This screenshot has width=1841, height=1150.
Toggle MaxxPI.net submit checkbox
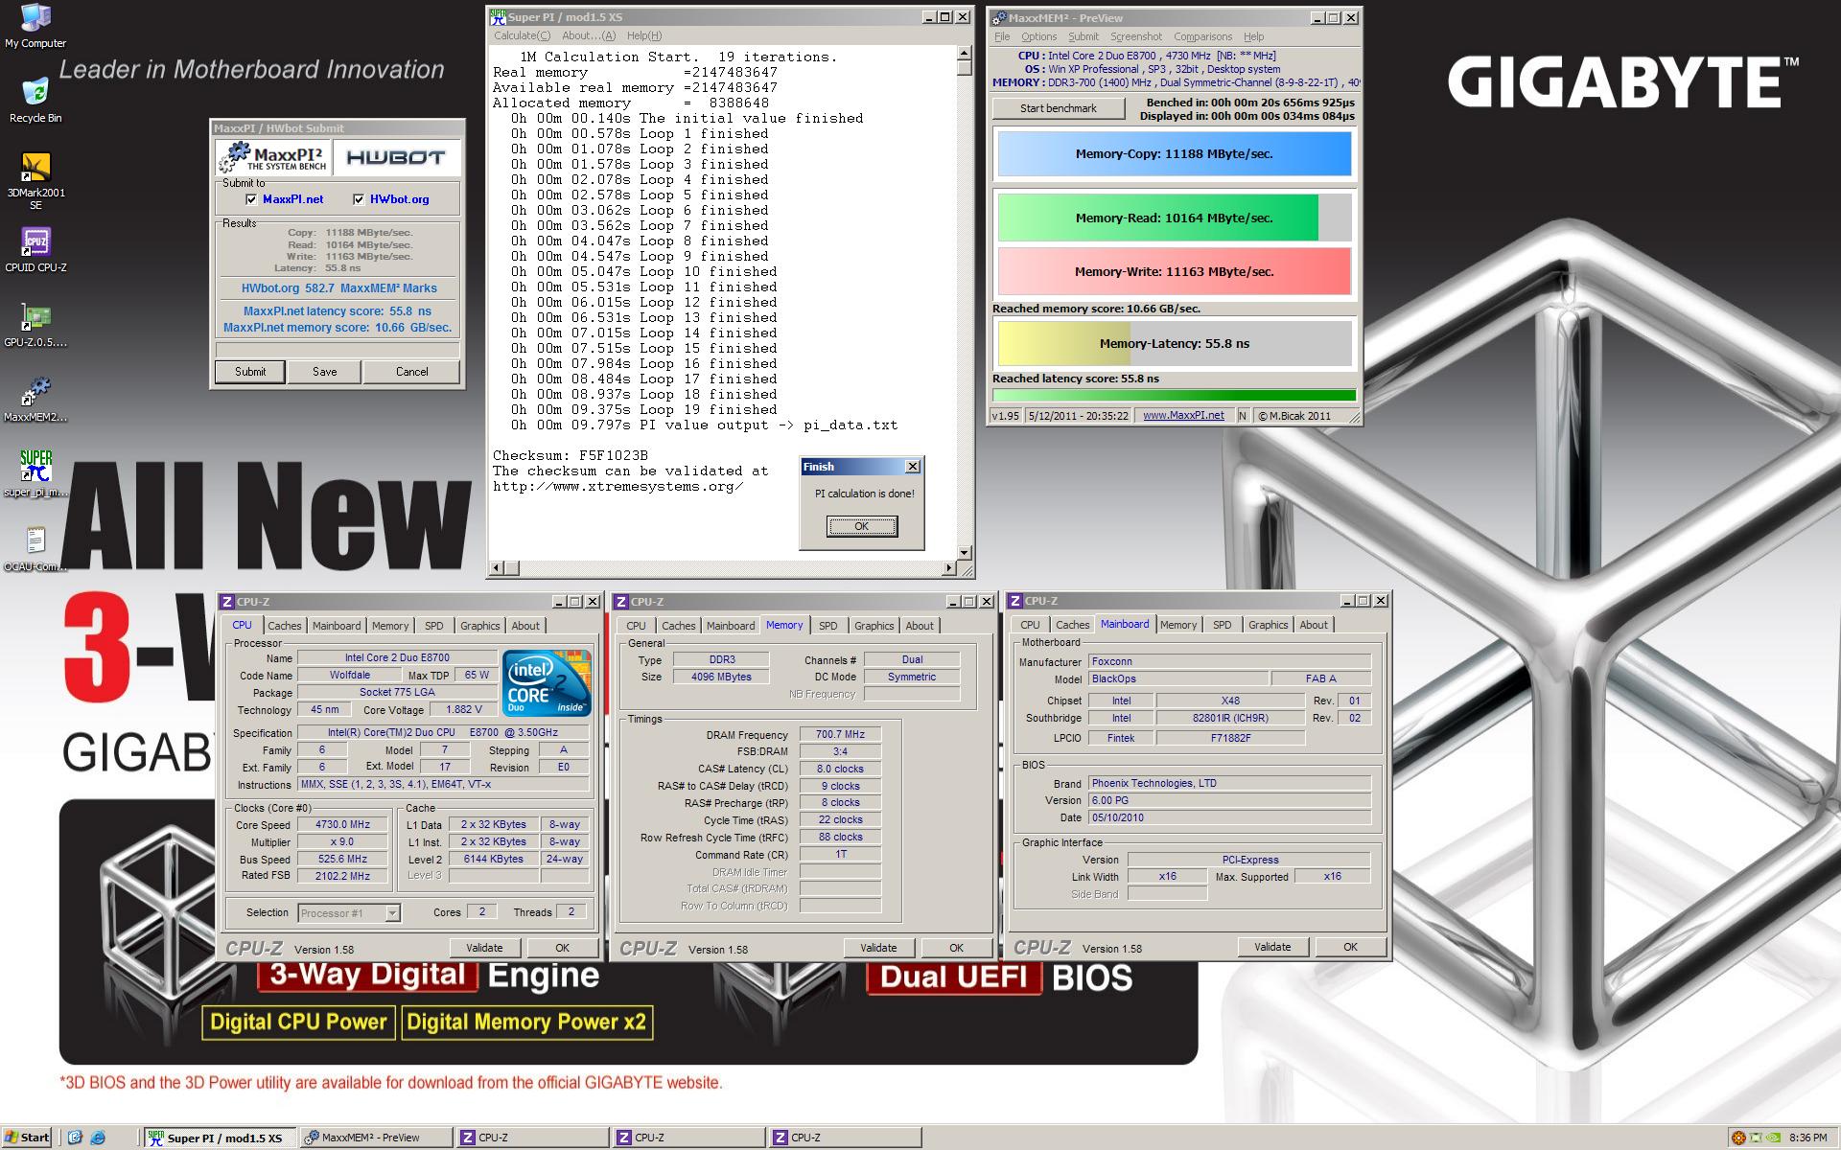tap(251, 199)
